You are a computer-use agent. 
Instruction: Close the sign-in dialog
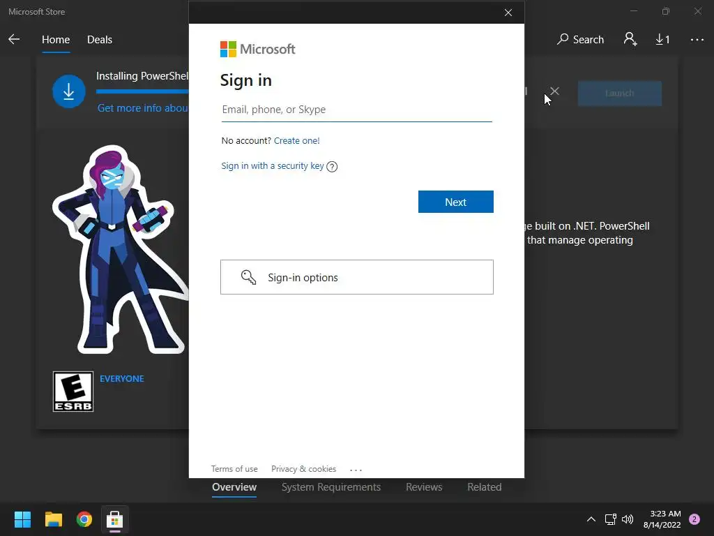pyautogui.click(x=508, y=13)
